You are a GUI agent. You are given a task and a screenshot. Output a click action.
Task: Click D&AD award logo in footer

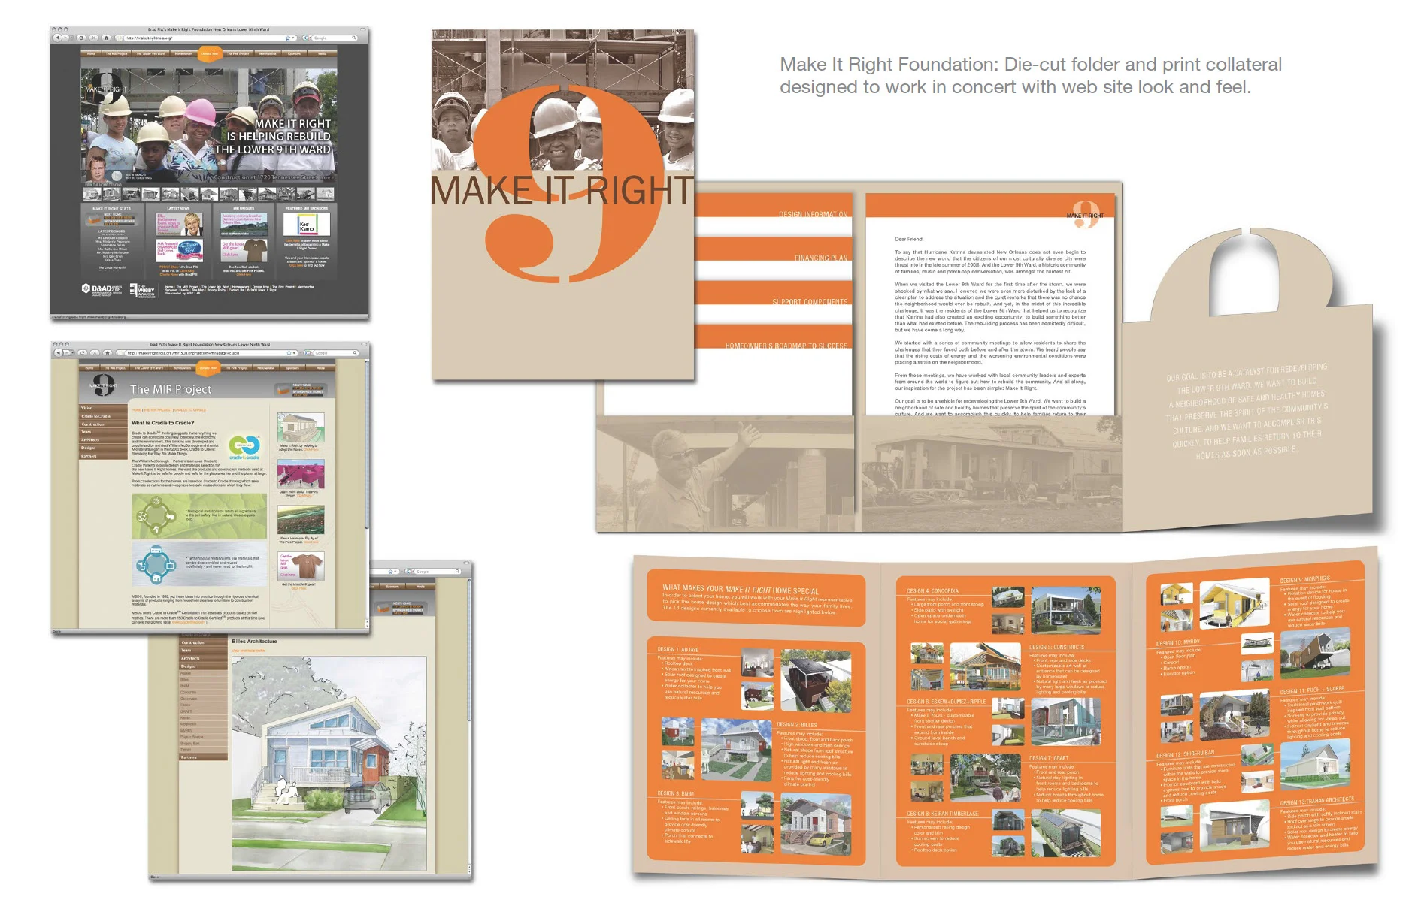[101, 289]
